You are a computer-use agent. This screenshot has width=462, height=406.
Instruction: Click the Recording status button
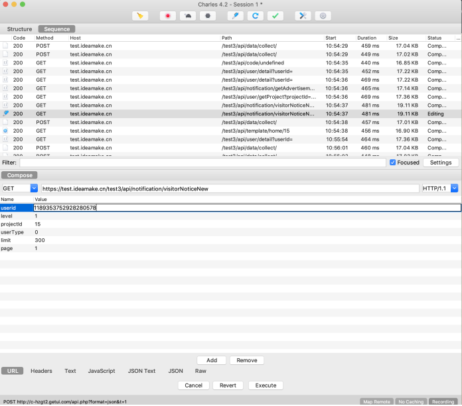[443, 401]
